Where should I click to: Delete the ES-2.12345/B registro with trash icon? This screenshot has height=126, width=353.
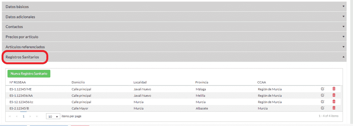(x=334, y=108)
